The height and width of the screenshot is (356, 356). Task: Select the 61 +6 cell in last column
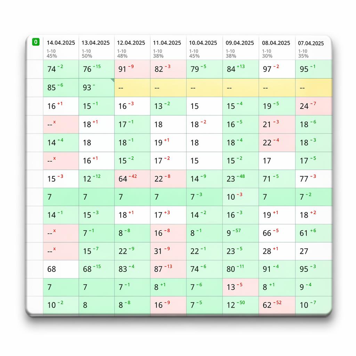click(314, 233)
